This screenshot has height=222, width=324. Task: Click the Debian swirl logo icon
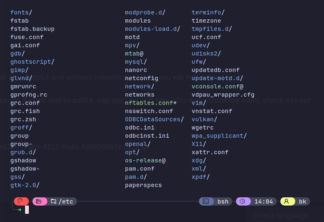coord(20,201)
